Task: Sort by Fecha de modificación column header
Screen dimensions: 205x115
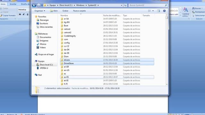Action: click(x=112, y=15)
